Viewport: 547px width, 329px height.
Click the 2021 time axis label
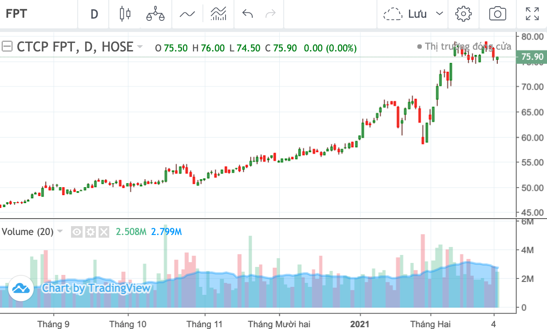(x=360, y=324)
